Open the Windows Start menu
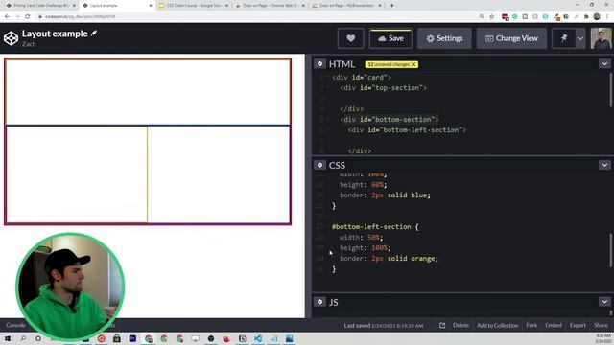The image size is (614, 345). coord(8,338)
